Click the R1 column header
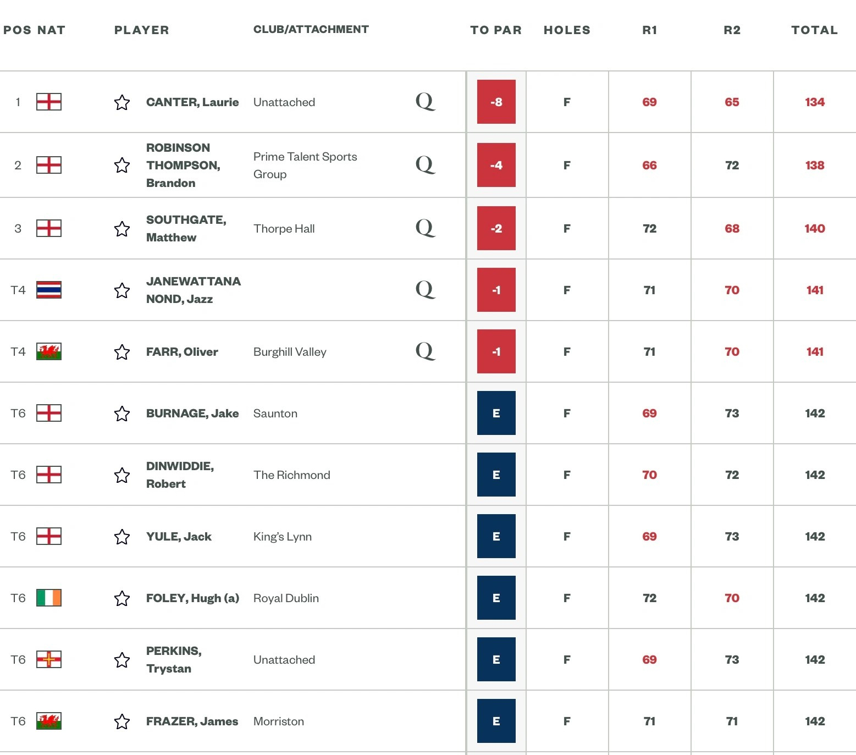This screenshot has width=856, height=755. pyautogui.click(x=649, y=30)
